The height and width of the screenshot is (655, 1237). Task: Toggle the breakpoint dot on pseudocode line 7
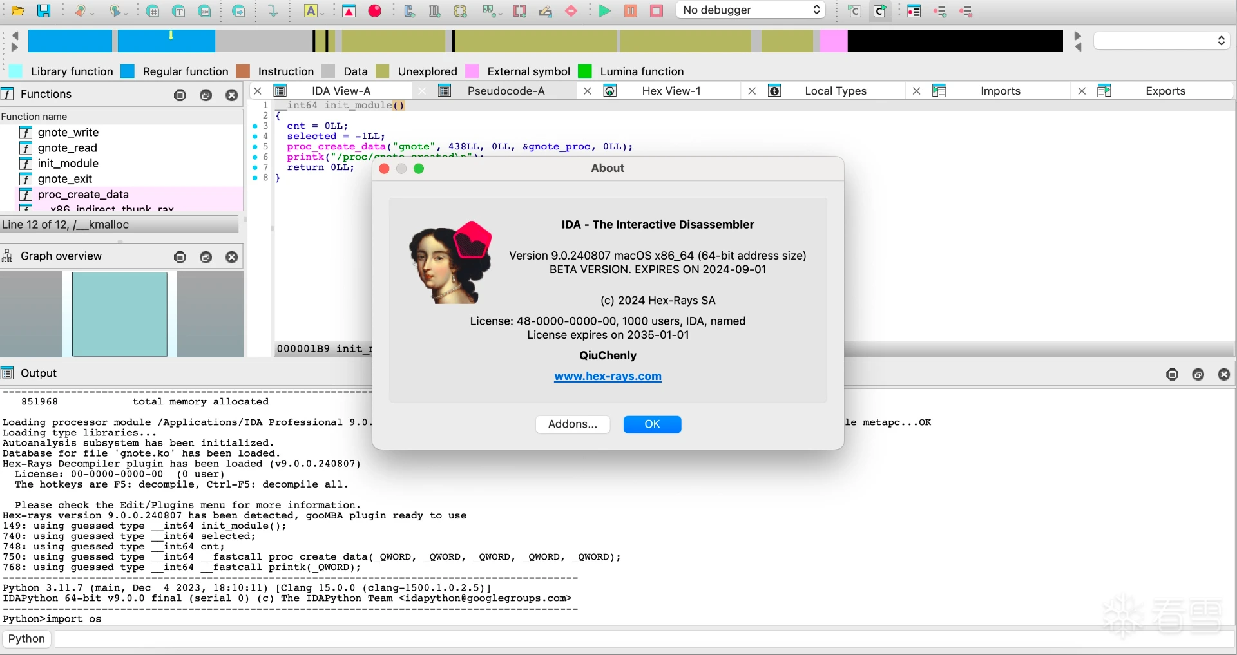point(255,167)
